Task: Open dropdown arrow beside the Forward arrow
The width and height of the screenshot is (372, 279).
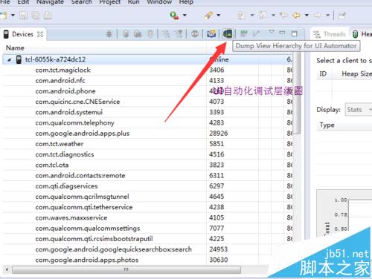Action: click(328, 16)
